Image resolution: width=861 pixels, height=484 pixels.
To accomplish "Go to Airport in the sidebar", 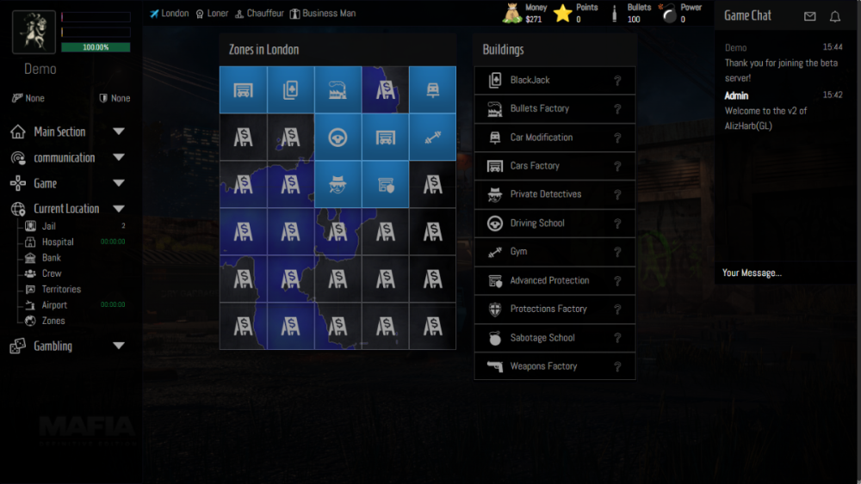I will (53, 305).
